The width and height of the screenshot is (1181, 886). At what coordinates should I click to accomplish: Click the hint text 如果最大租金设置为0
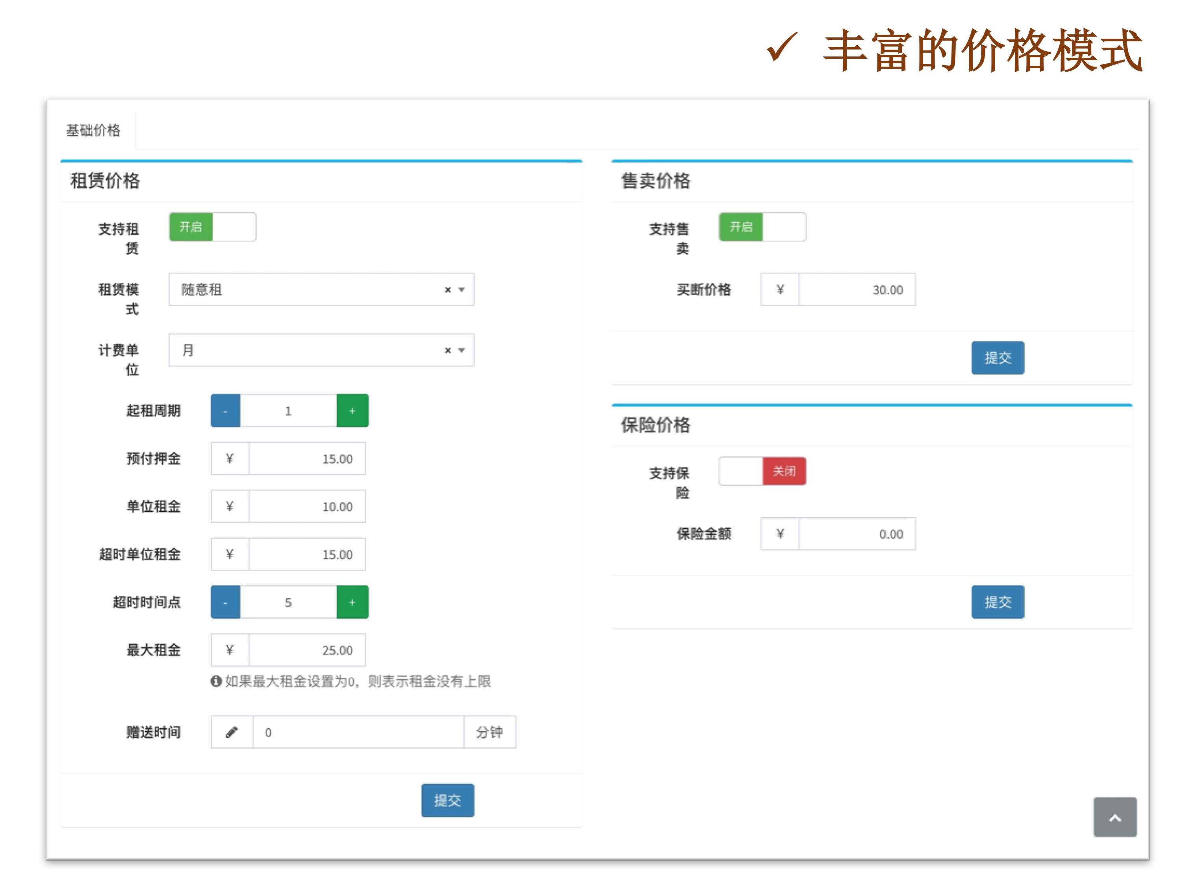pyautogui.click(x=290, y=682)
